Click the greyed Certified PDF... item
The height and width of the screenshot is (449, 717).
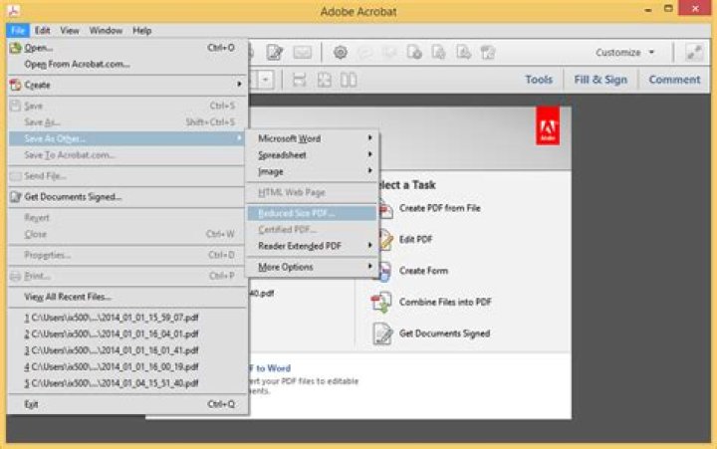pyautogui.click(x=312, y=230)
